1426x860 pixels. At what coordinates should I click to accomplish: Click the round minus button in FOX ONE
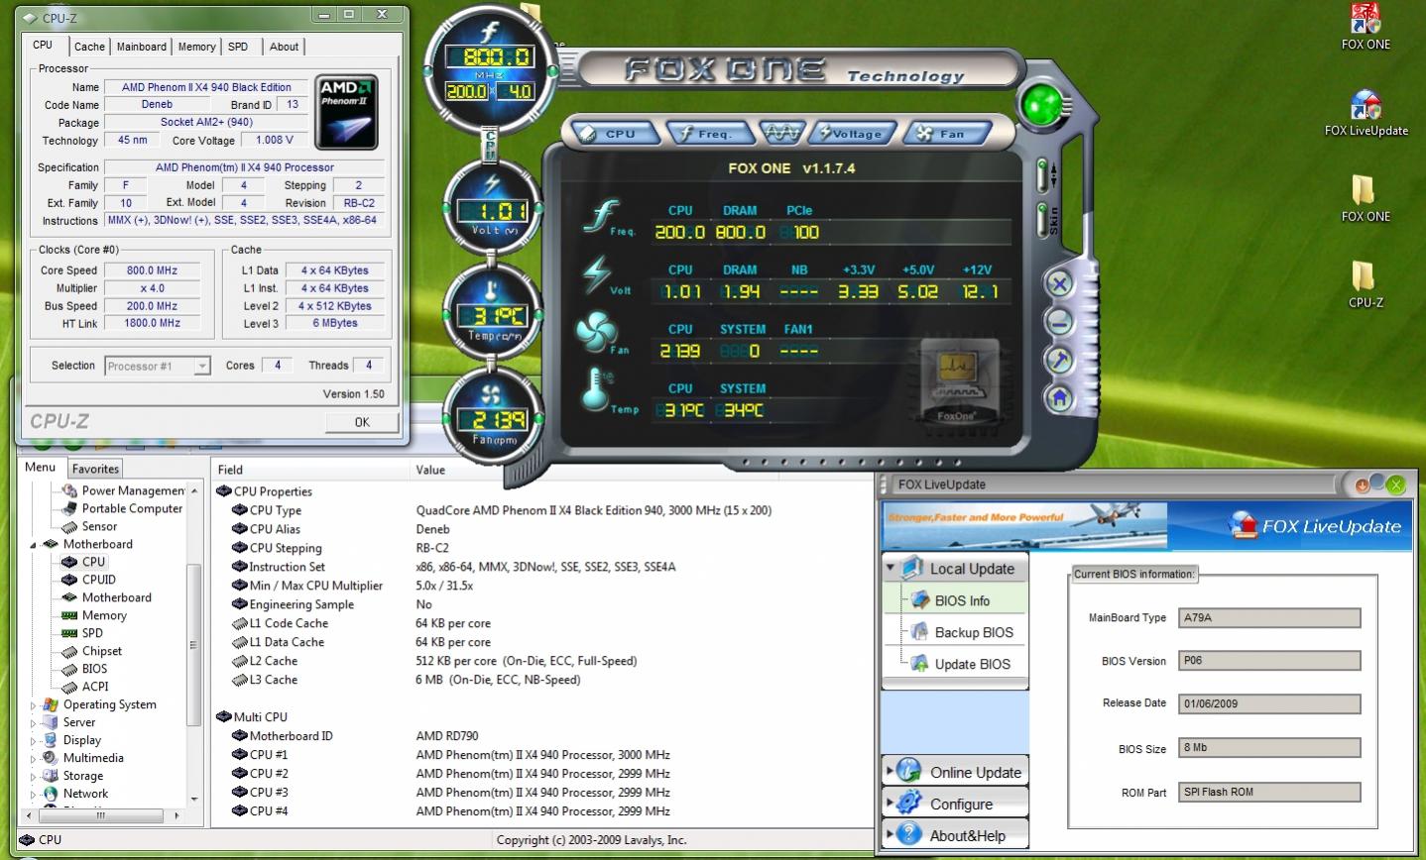(1058, 322)
